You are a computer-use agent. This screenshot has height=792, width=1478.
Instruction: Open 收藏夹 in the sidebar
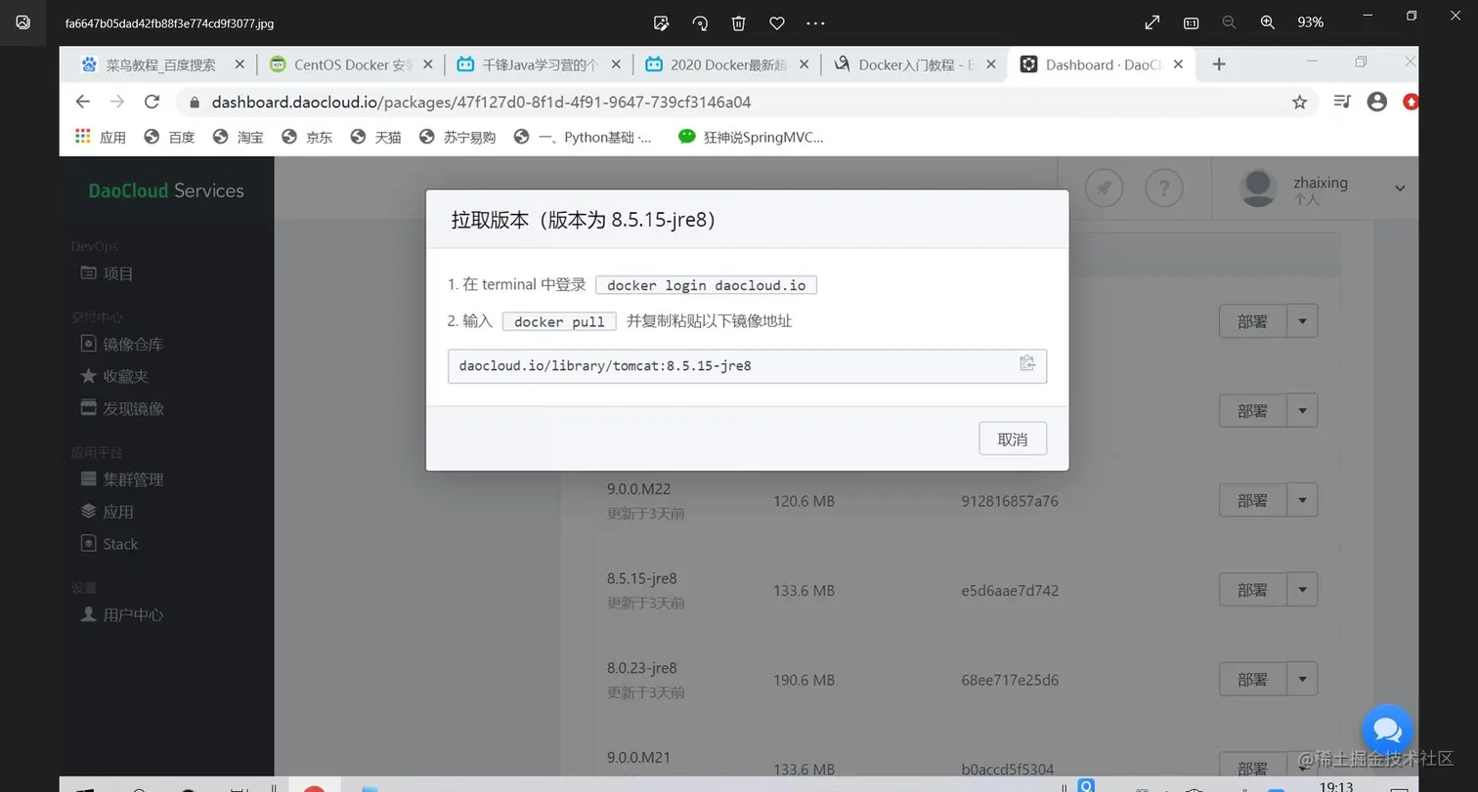point(113,376)
